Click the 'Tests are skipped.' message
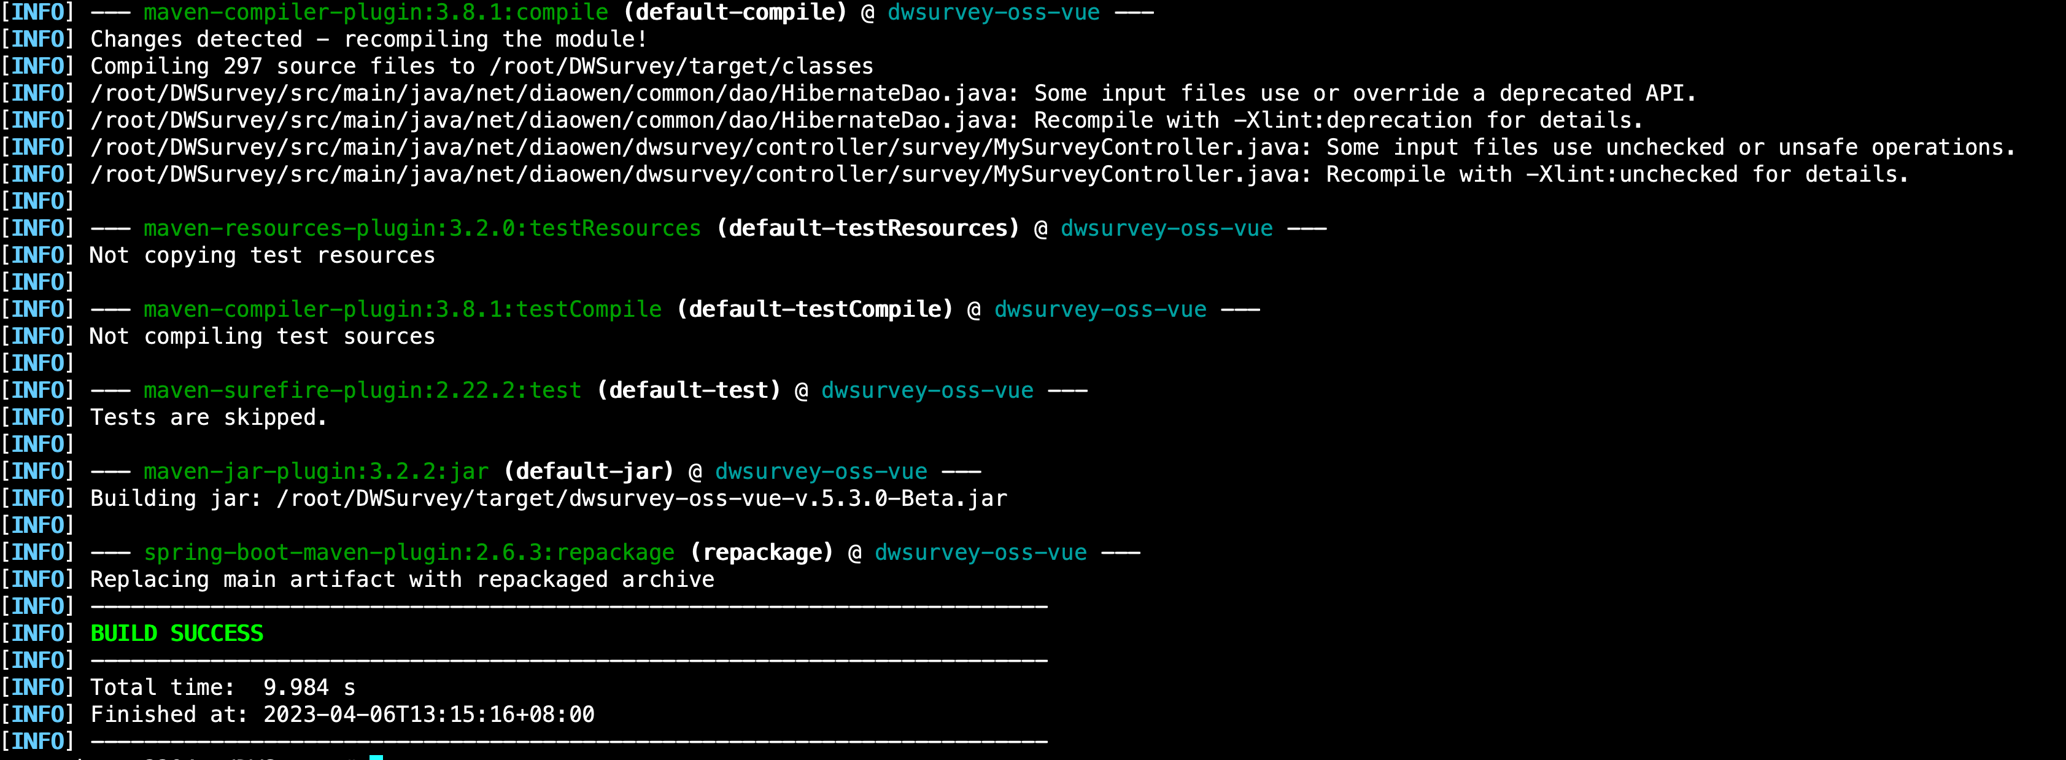The image size is (2066, 760). pyautogui.click(x=209, y=417)
